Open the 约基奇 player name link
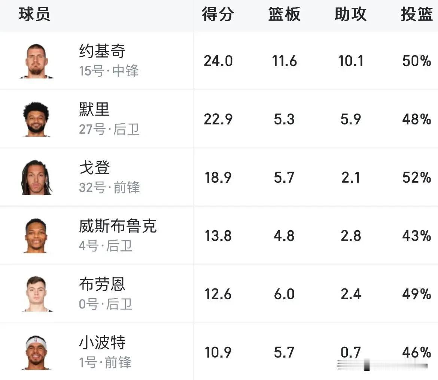 tap(102, 51)
